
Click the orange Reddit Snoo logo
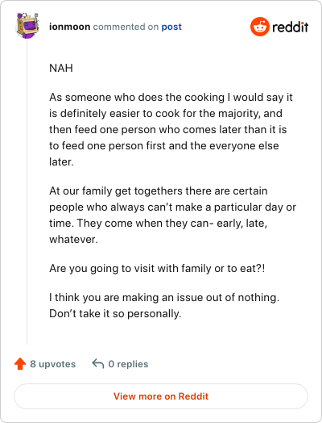click(260, 27)
